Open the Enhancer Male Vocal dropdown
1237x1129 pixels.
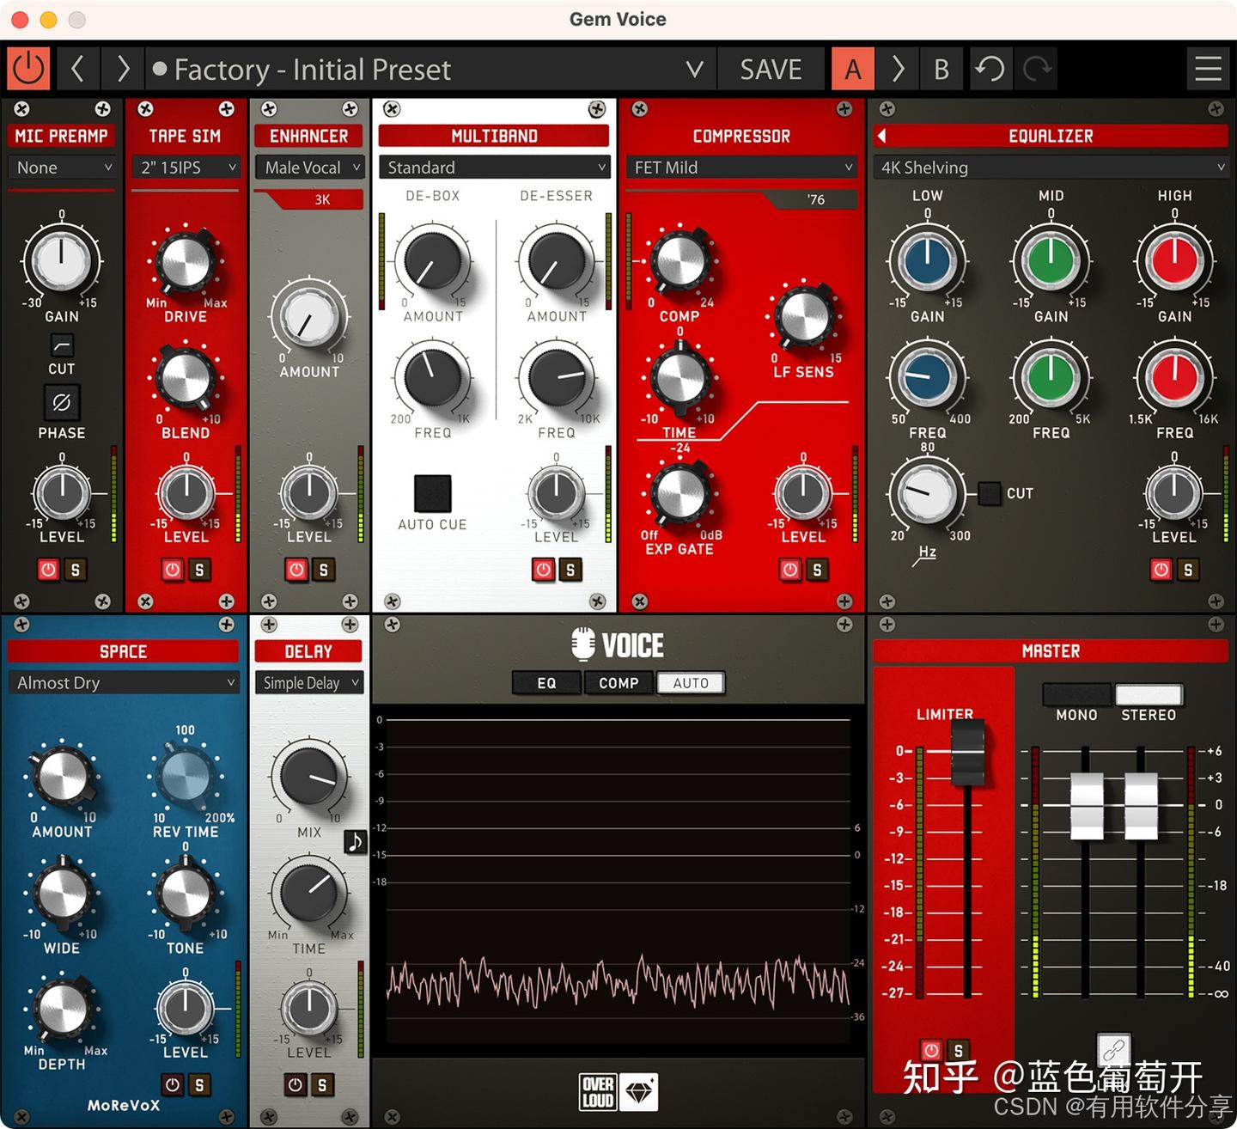point(309,168)
